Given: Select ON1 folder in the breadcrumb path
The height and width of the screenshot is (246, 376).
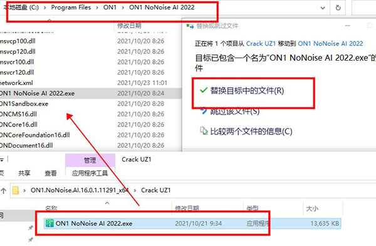Looking at the screenshot, I should [110, 8].
